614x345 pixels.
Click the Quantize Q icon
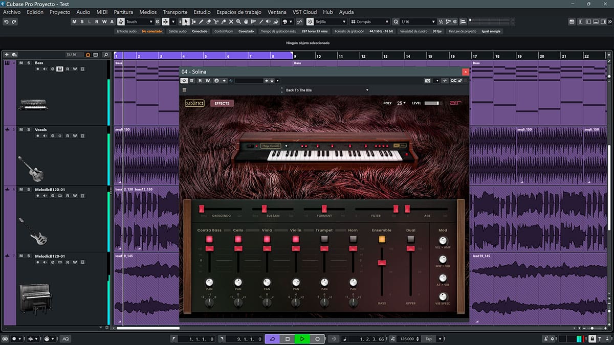point(396,22)
